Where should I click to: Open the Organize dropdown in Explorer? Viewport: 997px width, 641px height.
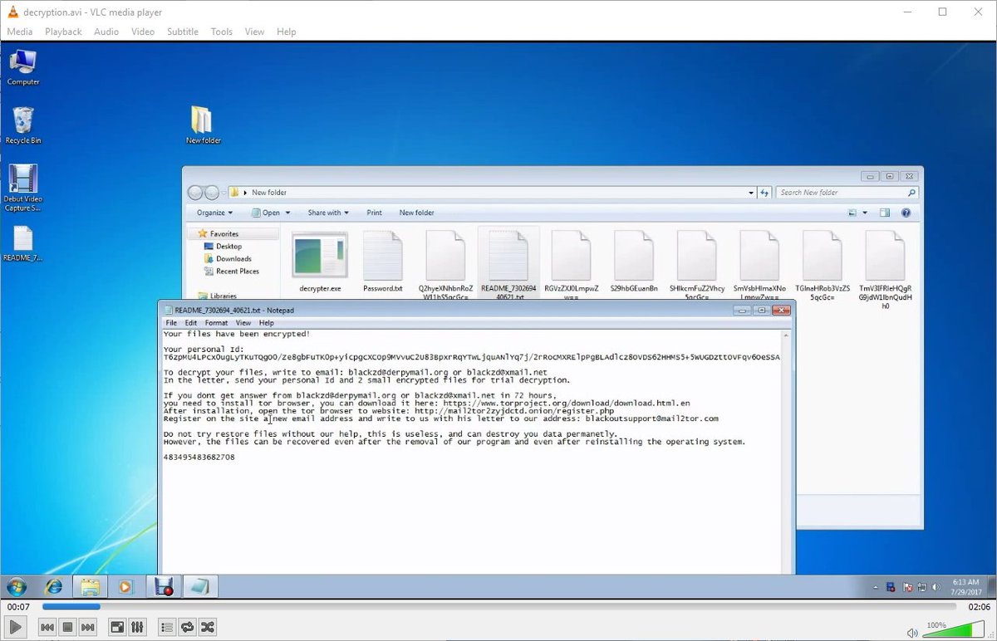[x=214, y=213]
